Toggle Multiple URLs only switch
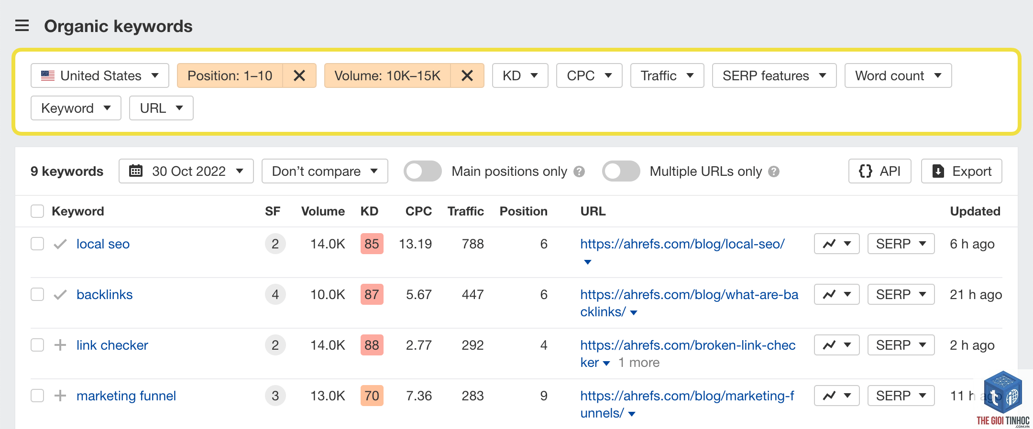 (x=621, y=171)
